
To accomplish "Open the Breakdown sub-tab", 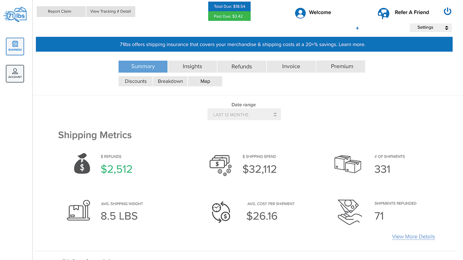I will tap(170, 81).
